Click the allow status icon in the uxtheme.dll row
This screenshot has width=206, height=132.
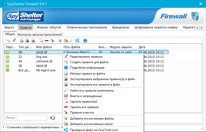8,61
